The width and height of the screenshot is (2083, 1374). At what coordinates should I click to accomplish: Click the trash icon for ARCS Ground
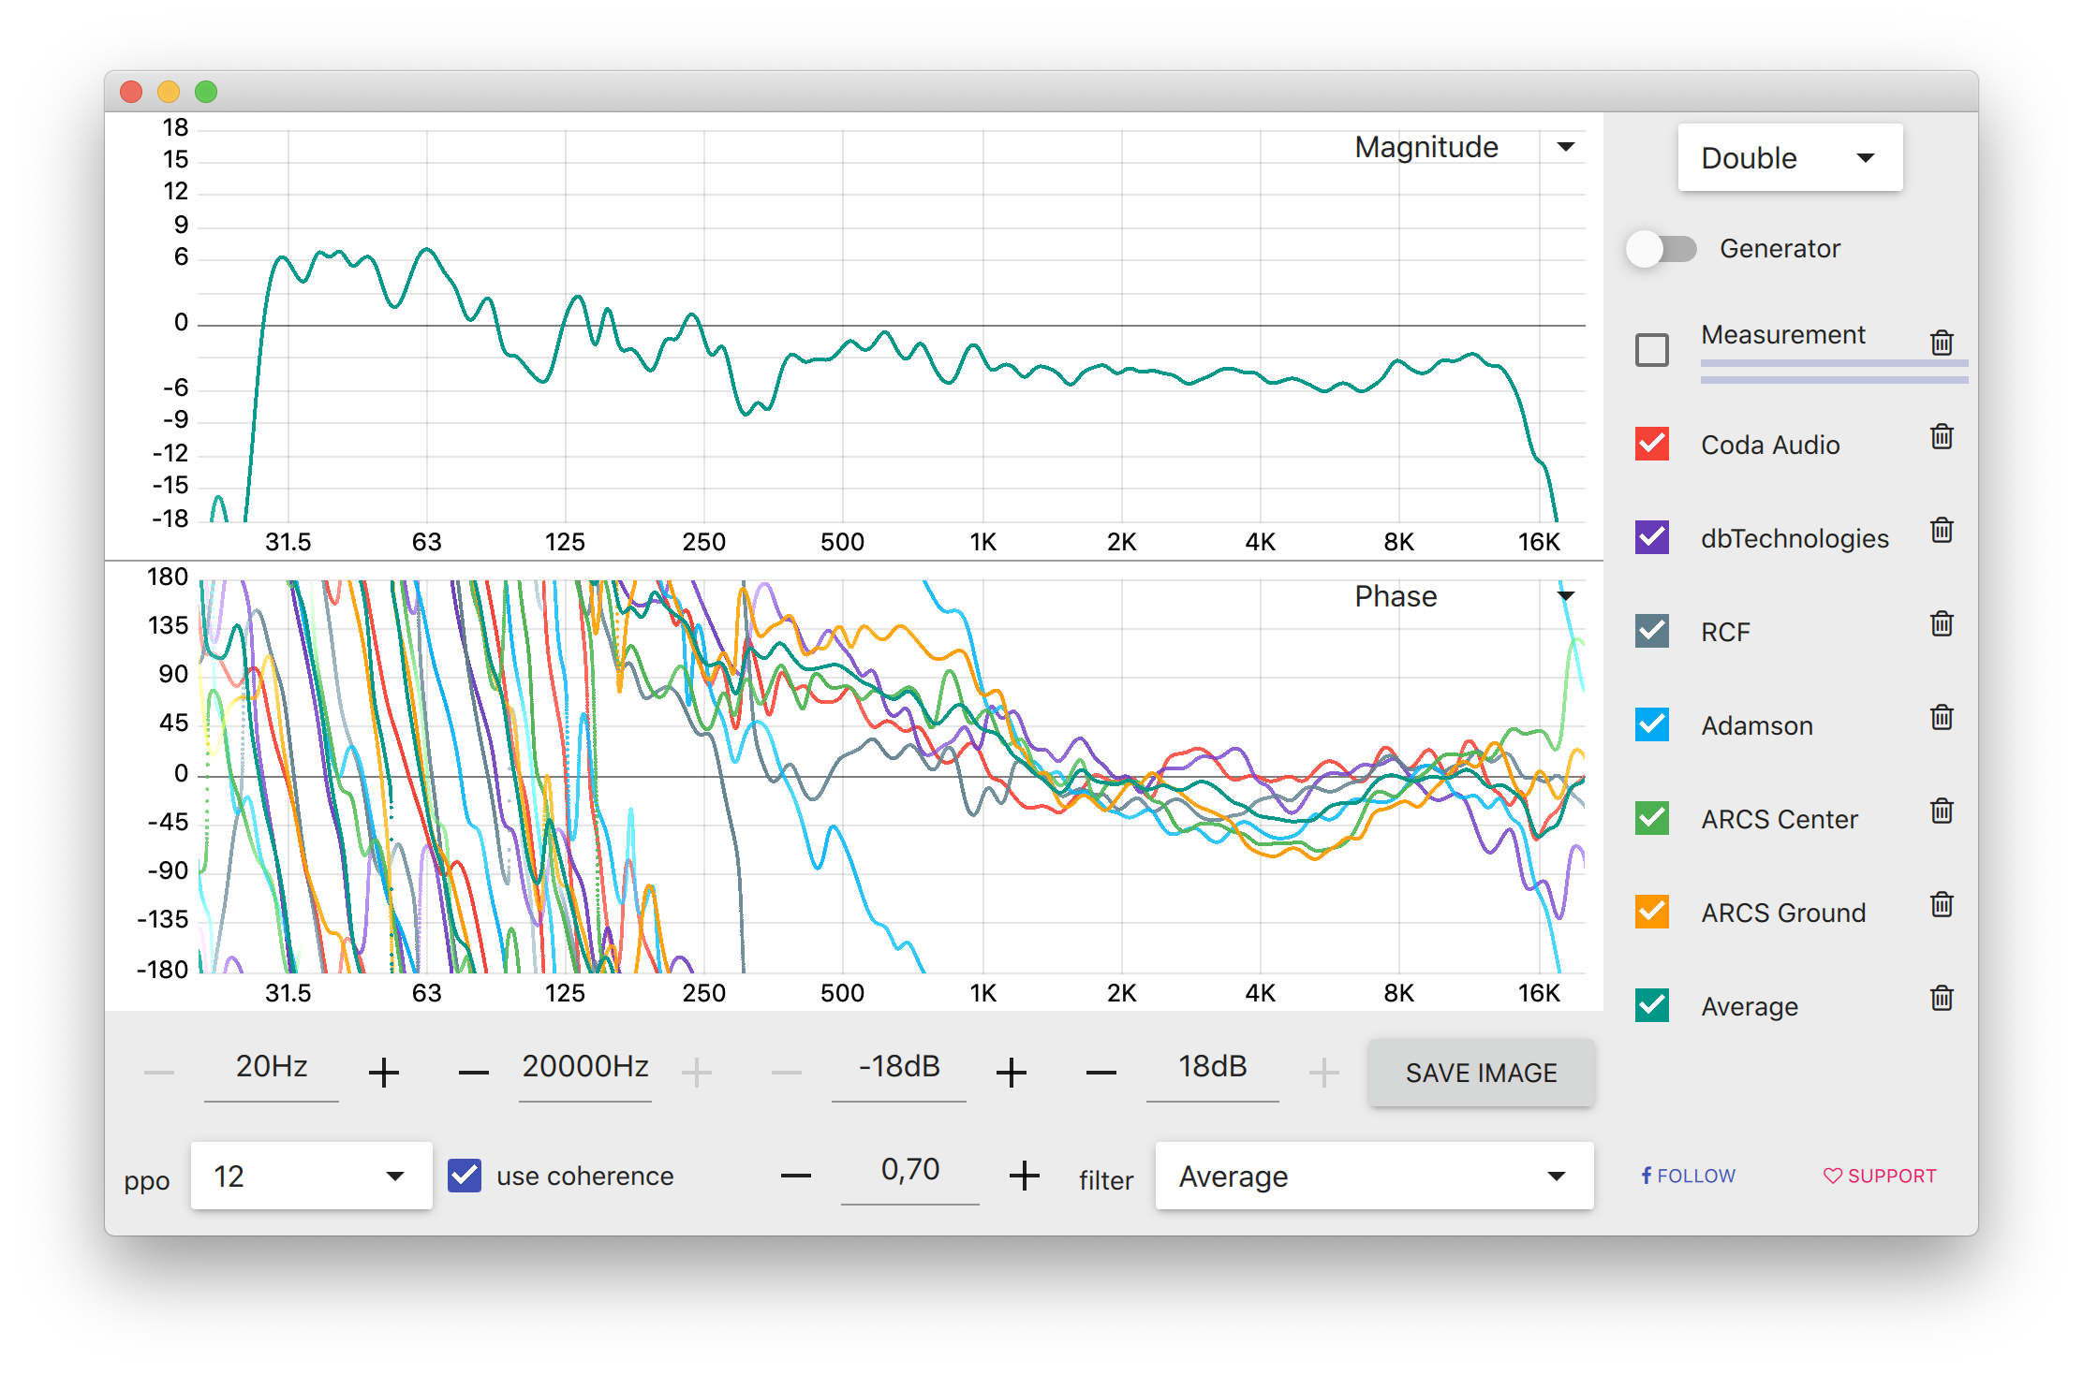pos(1942,905)
